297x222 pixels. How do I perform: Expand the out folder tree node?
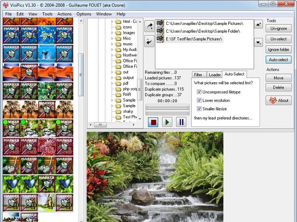(x=112, y=72)
